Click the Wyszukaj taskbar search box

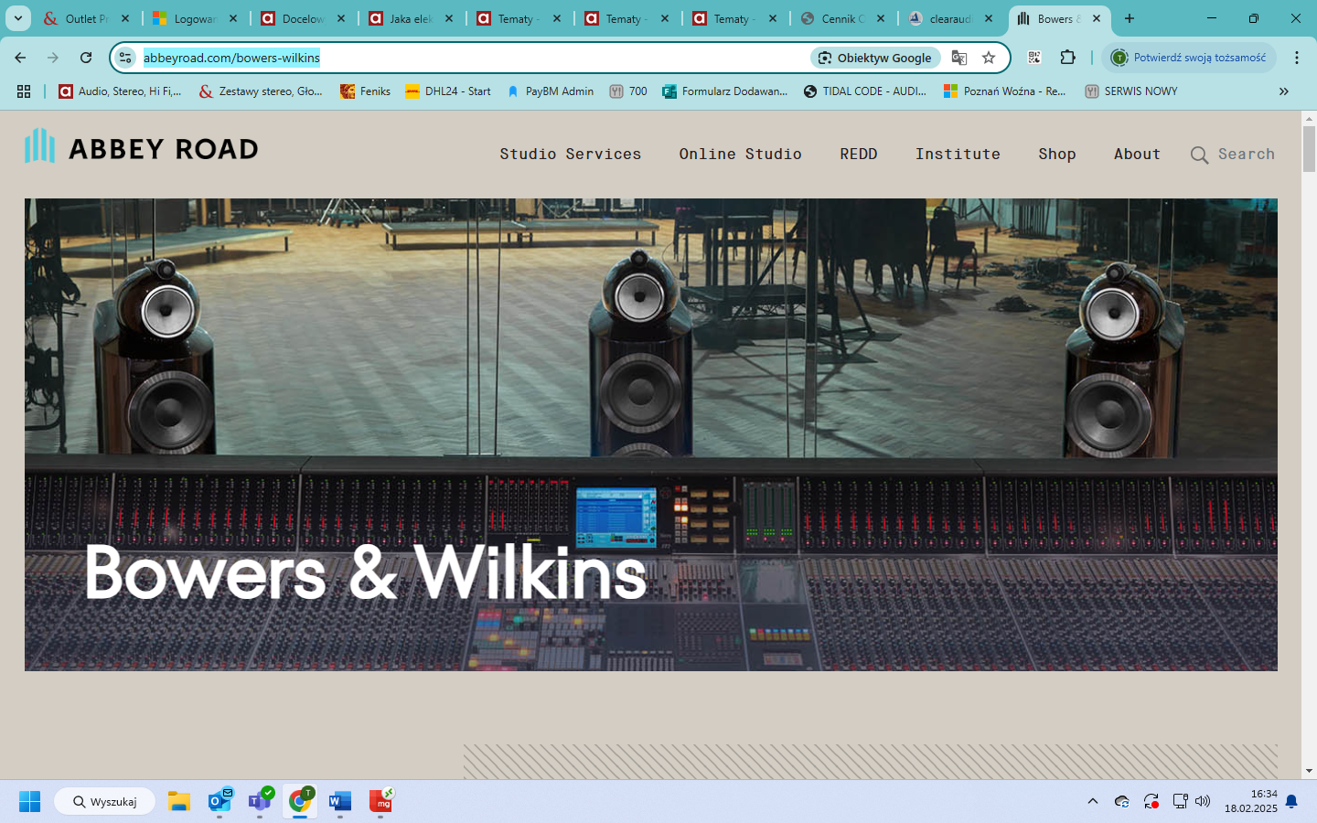[x=105, y=802]
